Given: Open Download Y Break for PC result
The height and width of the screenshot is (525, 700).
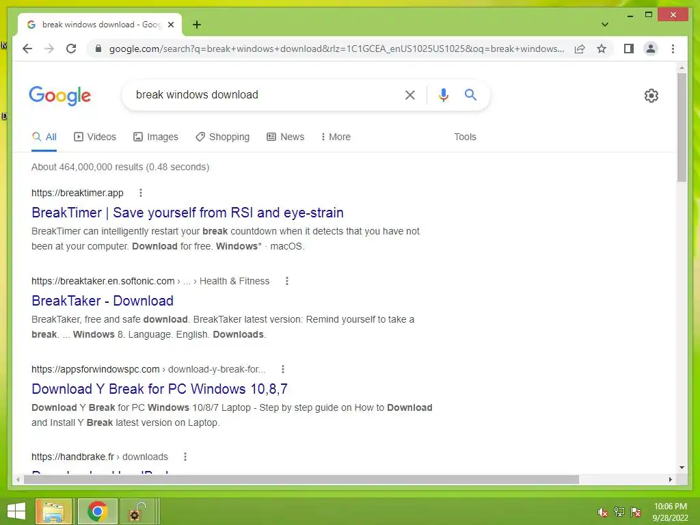Looking at the screenshot, I should [x=159, y=389].
